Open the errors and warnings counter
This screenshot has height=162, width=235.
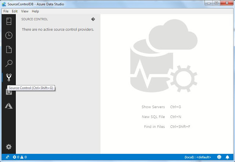pos(19,157)
